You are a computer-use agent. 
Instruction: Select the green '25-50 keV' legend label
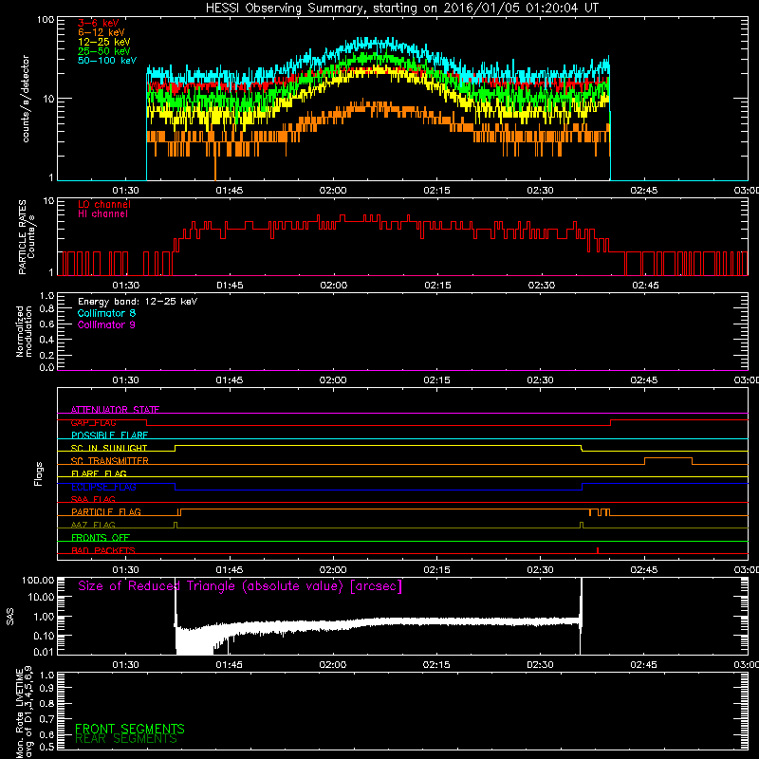[104, 51]
